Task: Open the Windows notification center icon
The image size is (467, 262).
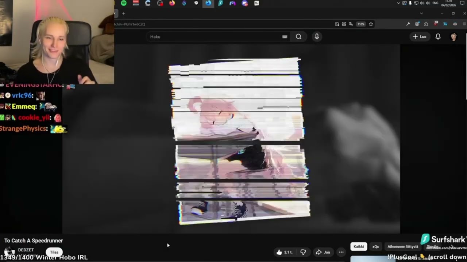Action: pos(463,3)
